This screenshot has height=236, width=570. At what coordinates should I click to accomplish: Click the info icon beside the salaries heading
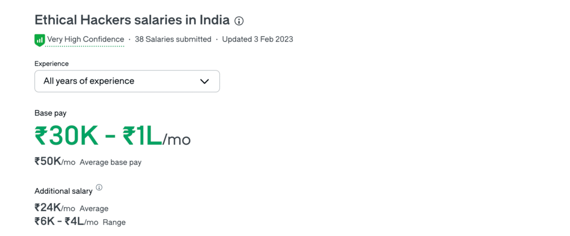[239, 21]
